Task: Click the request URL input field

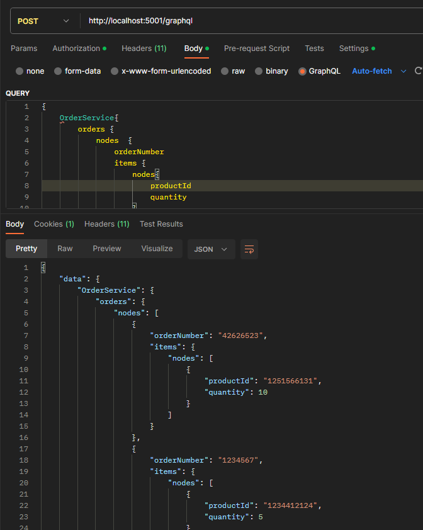Action: (252, 21)
